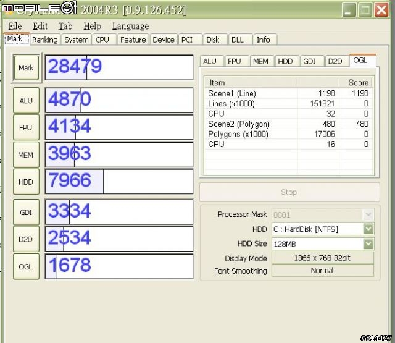Start the OGL benchmark button

click(x=26, y=266)
